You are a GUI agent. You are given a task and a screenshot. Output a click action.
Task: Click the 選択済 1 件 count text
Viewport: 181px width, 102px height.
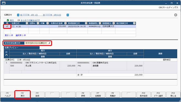[21, 35]
